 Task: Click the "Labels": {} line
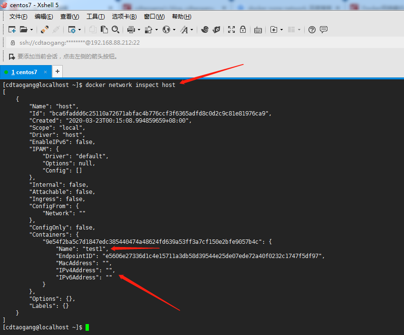(x=49, y=306)
